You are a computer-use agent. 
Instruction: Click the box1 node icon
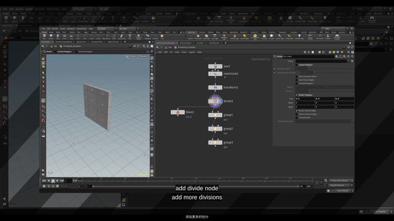215,66
